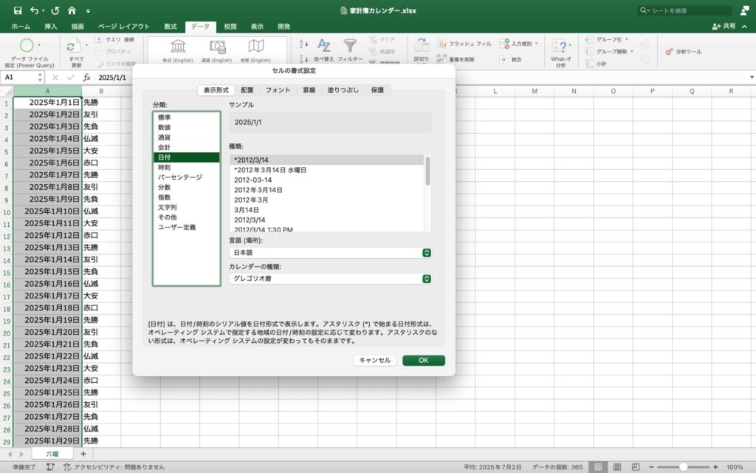Click the Filter (フィルター) funnel icon

click(x=350, y=45)
